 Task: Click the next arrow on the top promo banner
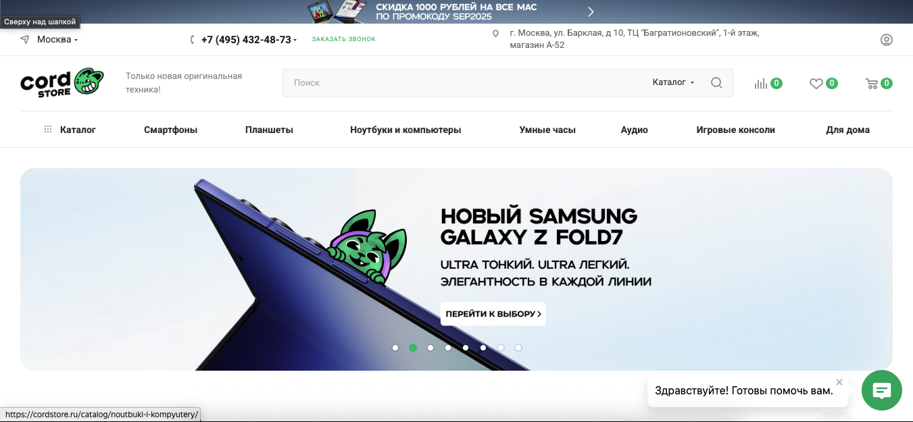(x=591, y=11)
